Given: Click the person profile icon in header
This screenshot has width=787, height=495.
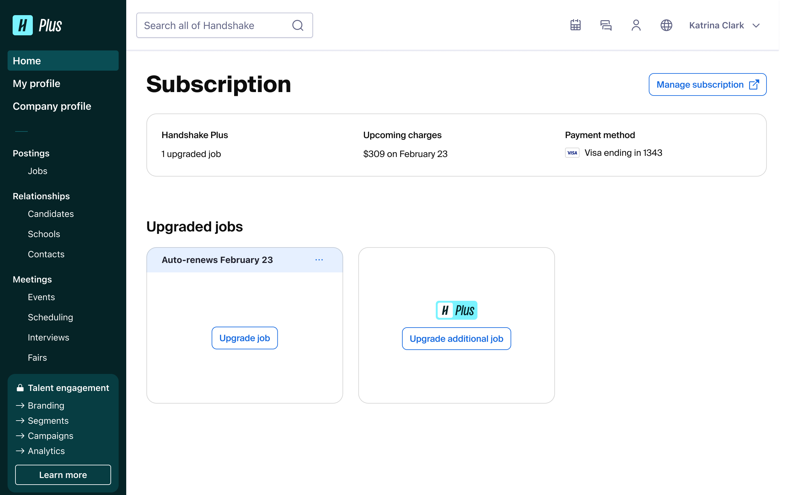Looking at the screenshot, I should (x=636, y=25).
